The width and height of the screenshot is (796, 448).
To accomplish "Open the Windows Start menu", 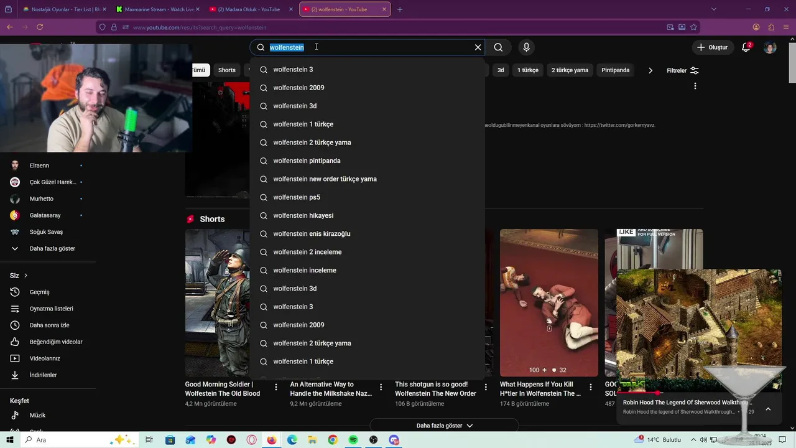I will click(9, 440).
